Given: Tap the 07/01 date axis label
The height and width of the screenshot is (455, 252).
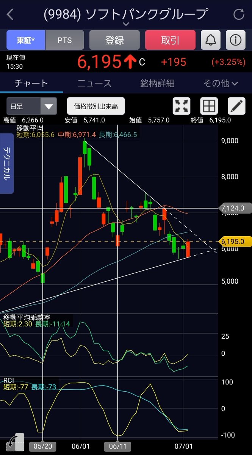Looking at the screenshot, I should 183,446.
